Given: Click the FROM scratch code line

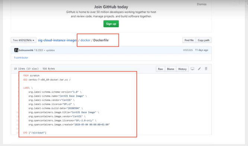Looking at the screenshot, I should [31, 76].
